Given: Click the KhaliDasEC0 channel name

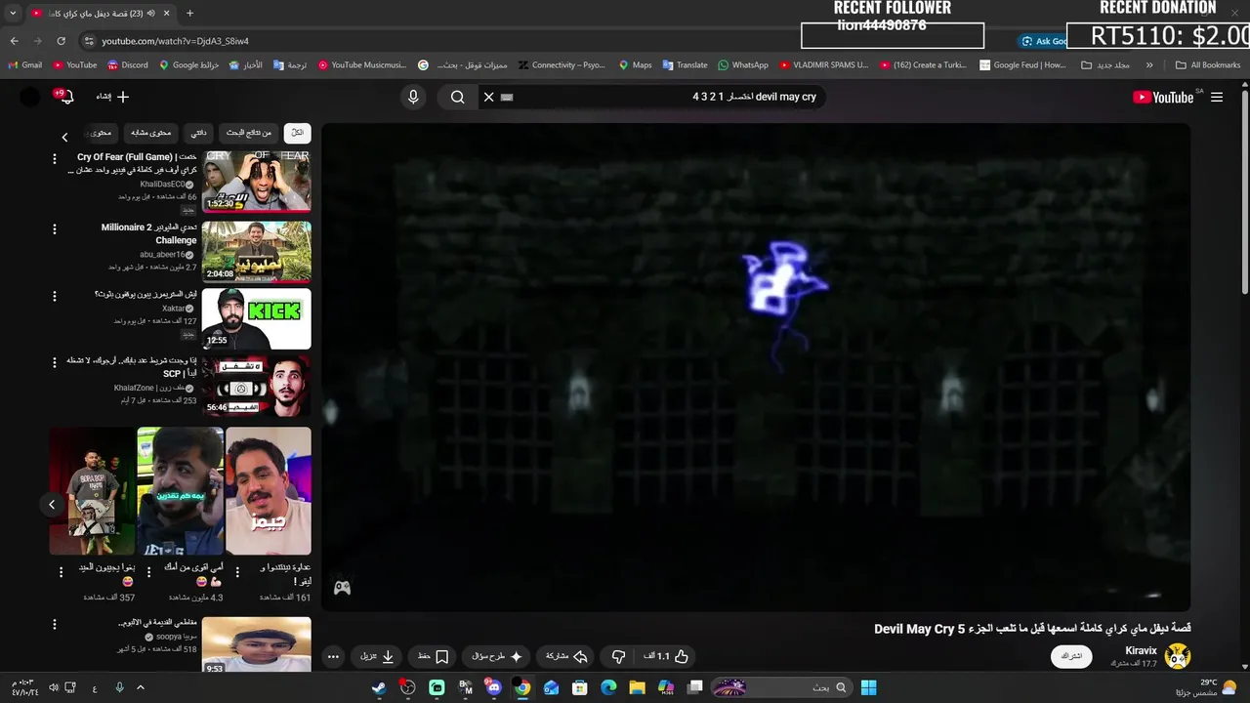Looking at the screenshot, I should pos(162,185).
